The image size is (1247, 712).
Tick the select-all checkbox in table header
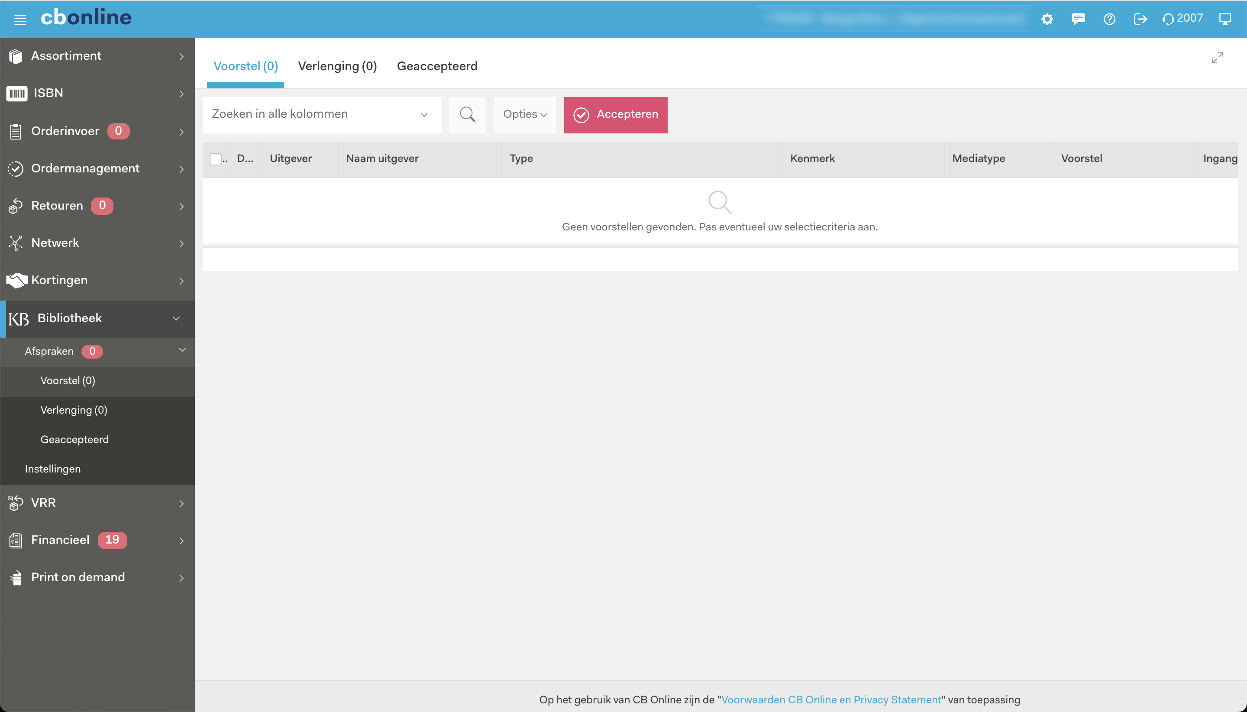(x=216, y=159)
